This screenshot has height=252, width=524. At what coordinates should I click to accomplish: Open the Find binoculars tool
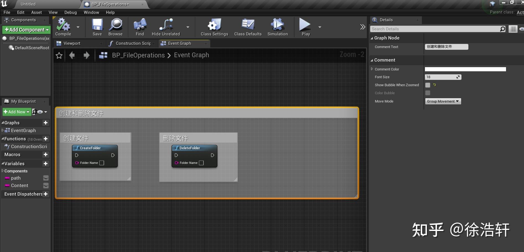tap(140, 24)
